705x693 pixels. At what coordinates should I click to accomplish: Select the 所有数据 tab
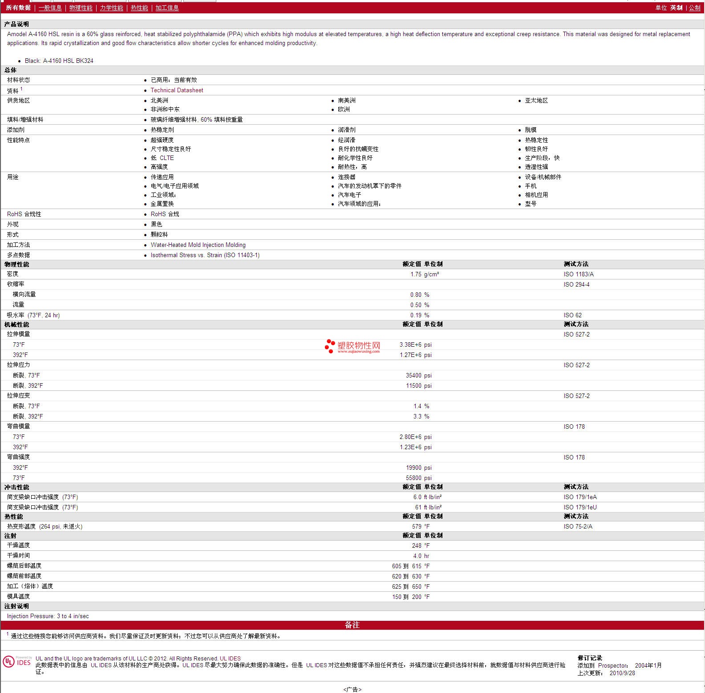pyautogui.click(x=18, y=8)
